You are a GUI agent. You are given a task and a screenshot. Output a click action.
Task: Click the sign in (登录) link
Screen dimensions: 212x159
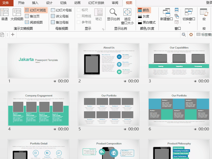pos(209,3)
